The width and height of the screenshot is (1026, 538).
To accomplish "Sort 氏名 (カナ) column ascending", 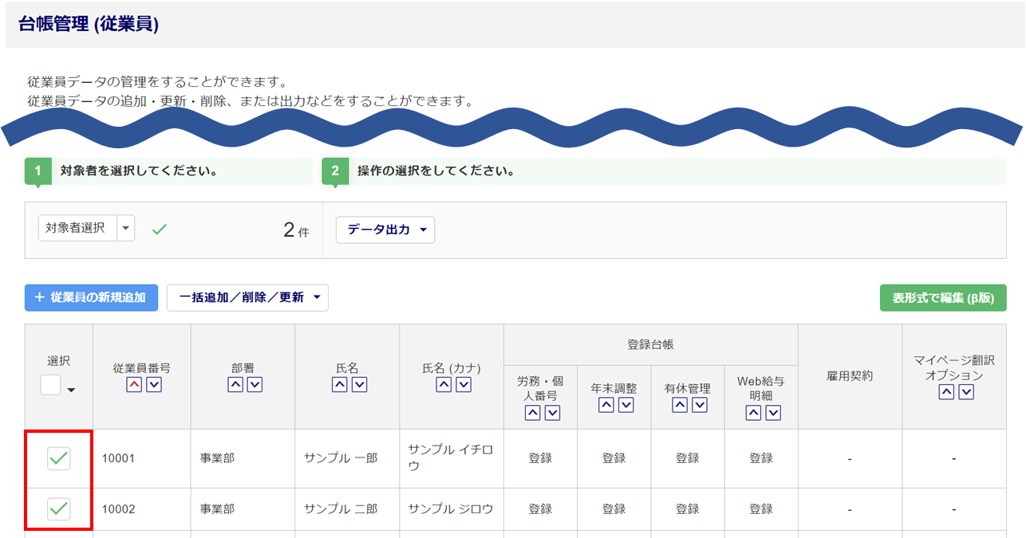I will (x=444, y=385).
